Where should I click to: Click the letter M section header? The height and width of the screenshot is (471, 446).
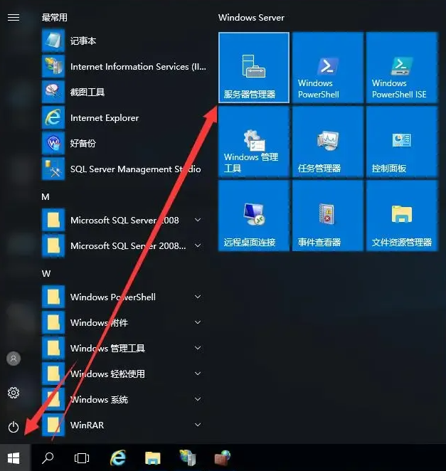[x=46, y=197]
